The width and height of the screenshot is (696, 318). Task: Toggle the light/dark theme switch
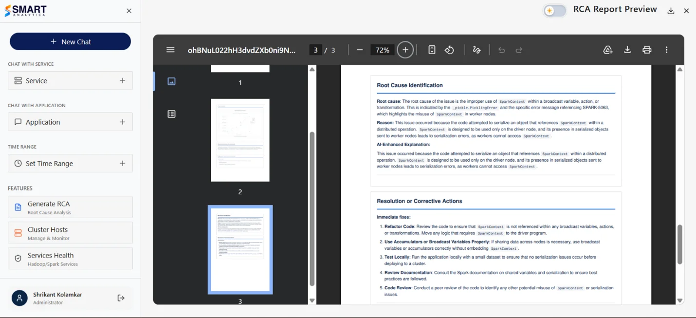555,11
